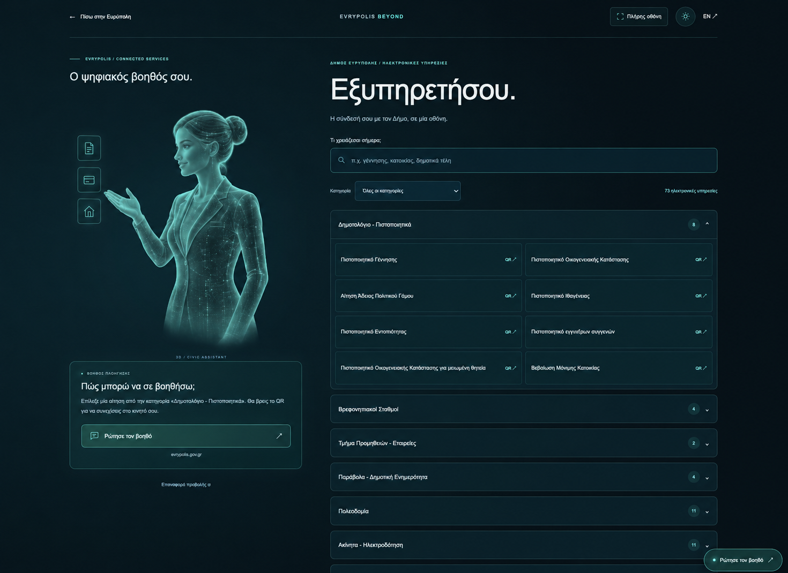Click the magnifier icon in the search field
This screenshot has height=573, width=788.
[x=341, y=160]
